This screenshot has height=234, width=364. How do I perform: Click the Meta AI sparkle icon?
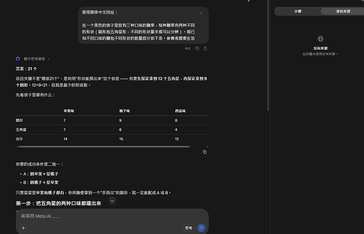tap(18, 59)
